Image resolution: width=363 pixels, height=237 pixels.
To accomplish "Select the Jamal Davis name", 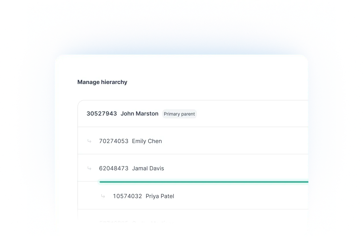I will pos(148,168).
